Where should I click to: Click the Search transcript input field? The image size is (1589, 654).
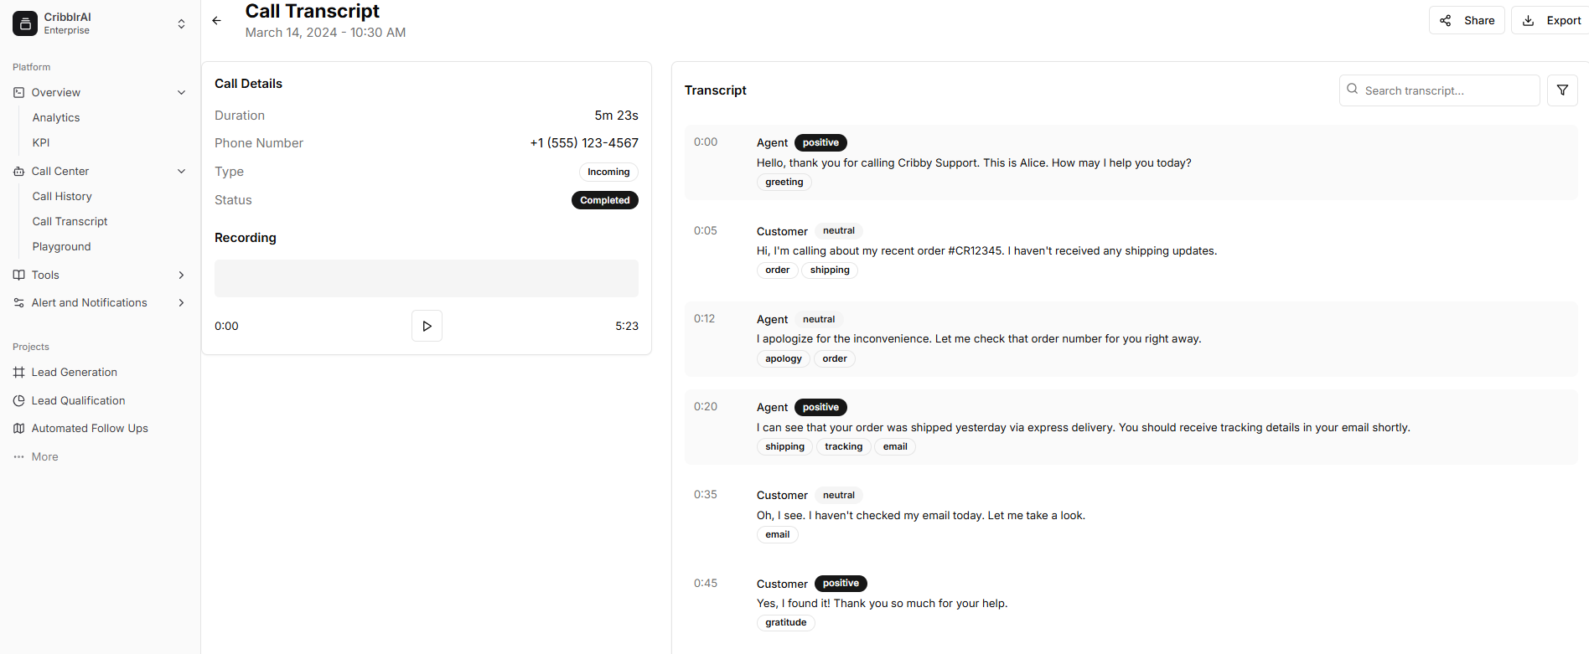point(1447,90)
